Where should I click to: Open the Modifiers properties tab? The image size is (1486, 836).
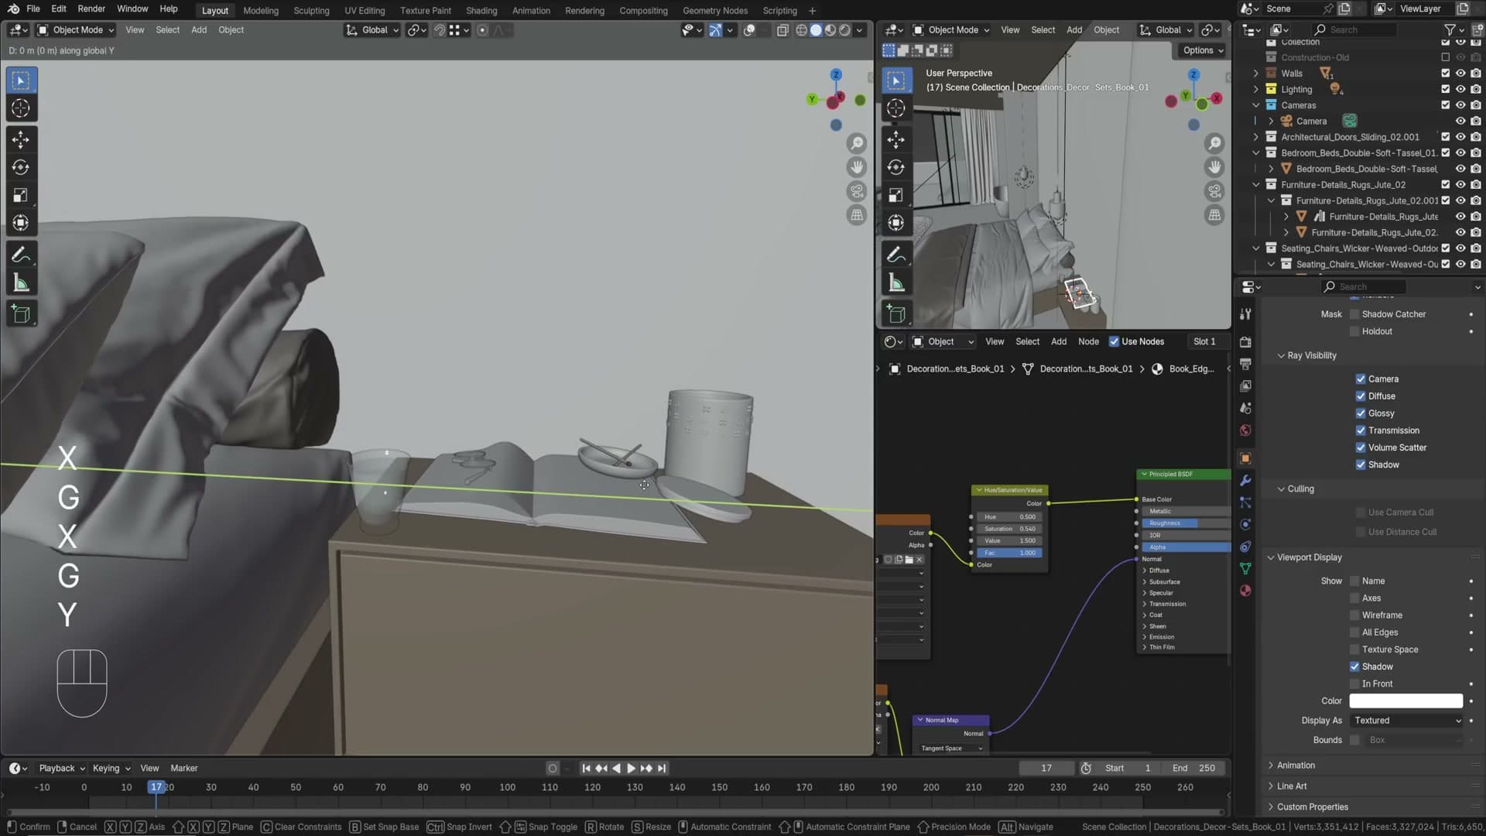pos(1245,481)
